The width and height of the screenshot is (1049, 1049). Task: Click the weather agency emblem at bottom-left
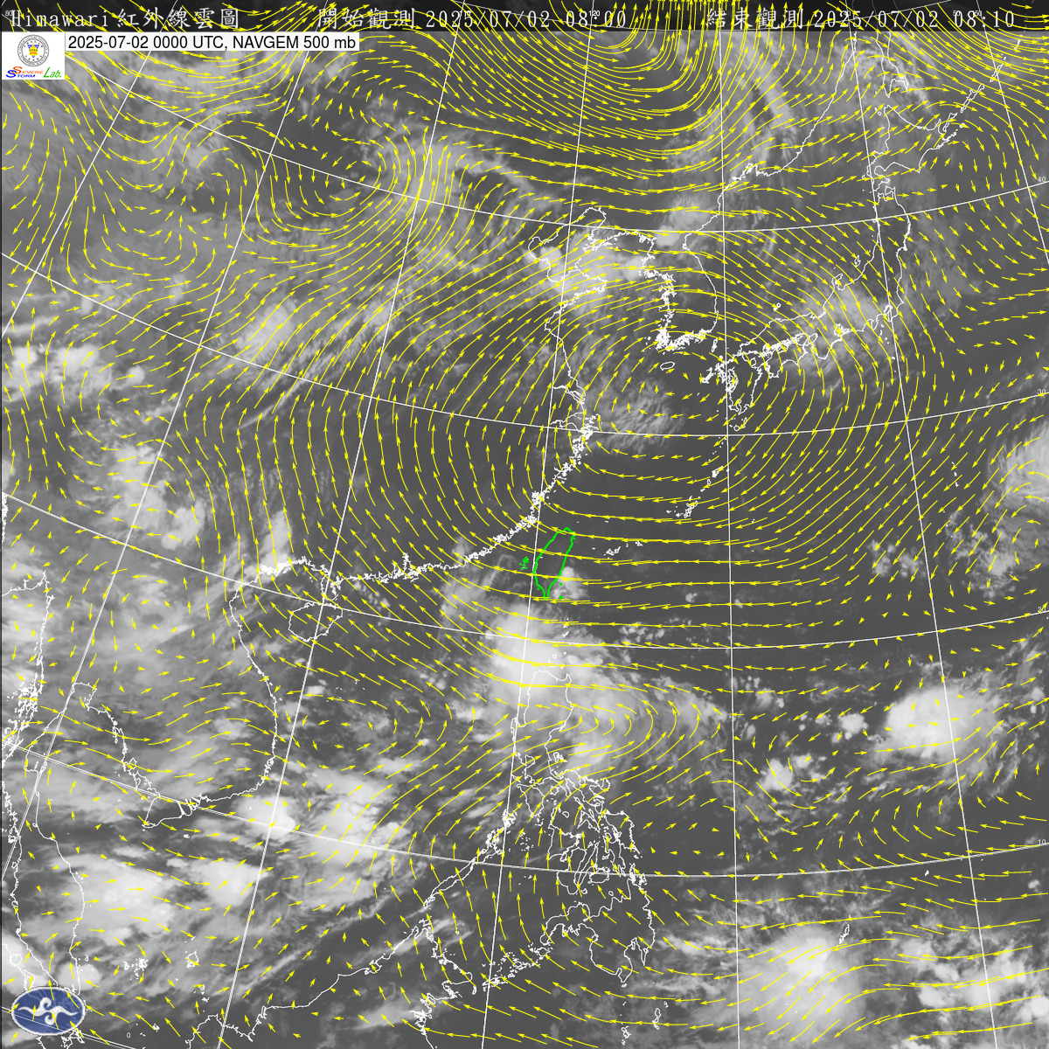pos(49,1010)
